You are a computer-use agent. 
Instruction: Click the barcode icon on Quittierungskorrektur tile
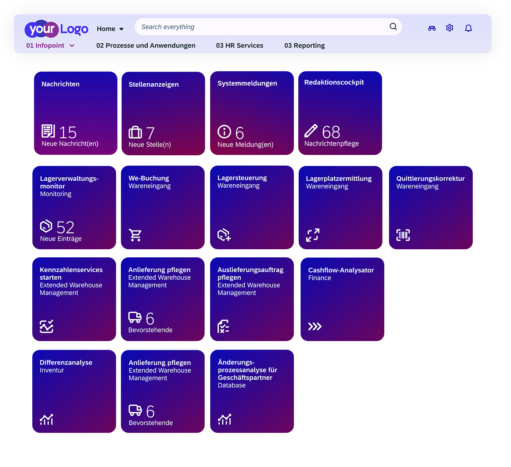click(403, 235)
